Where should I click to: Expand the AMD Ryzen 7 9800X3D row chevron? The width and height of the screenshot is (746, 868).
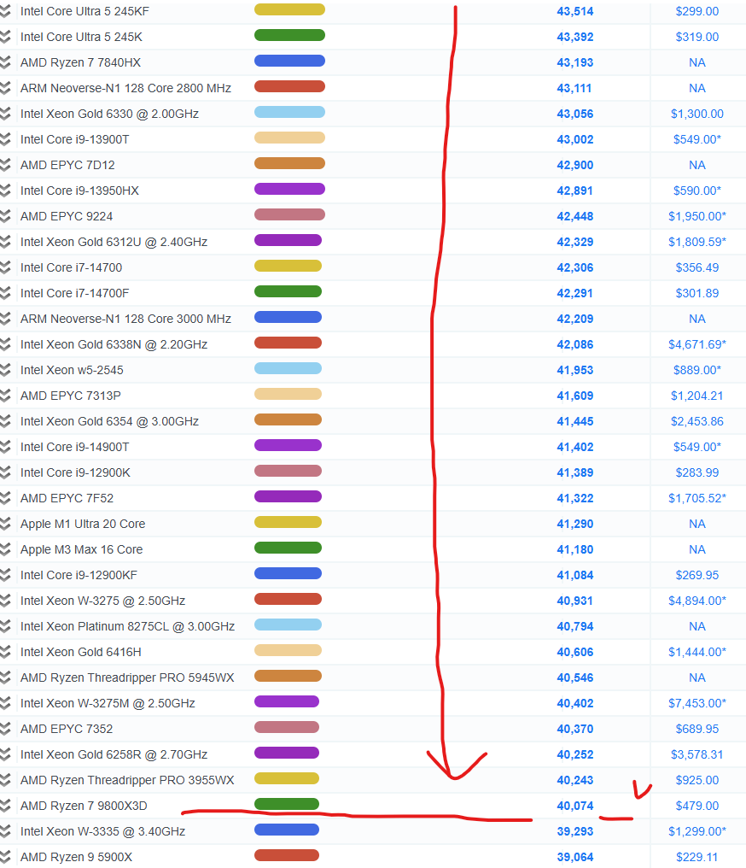pos(5,806)
